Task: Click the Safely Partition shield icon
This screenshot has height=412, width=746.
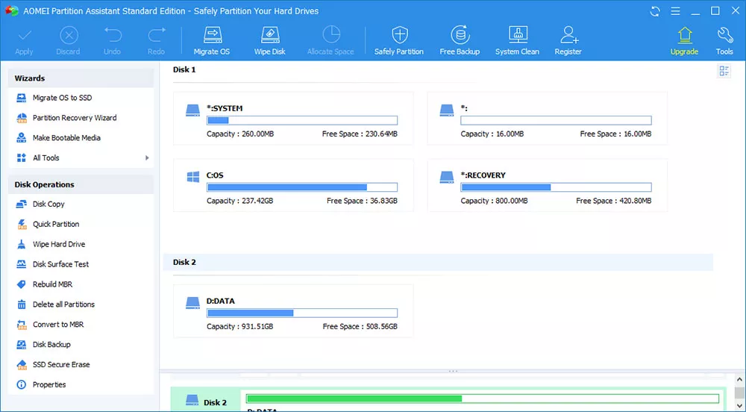Action: click(x=399, y=35)
